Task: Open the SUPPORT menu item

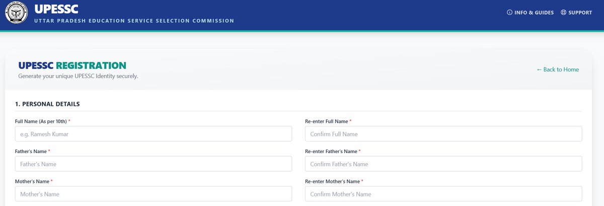Action: [x=576, y=13]
